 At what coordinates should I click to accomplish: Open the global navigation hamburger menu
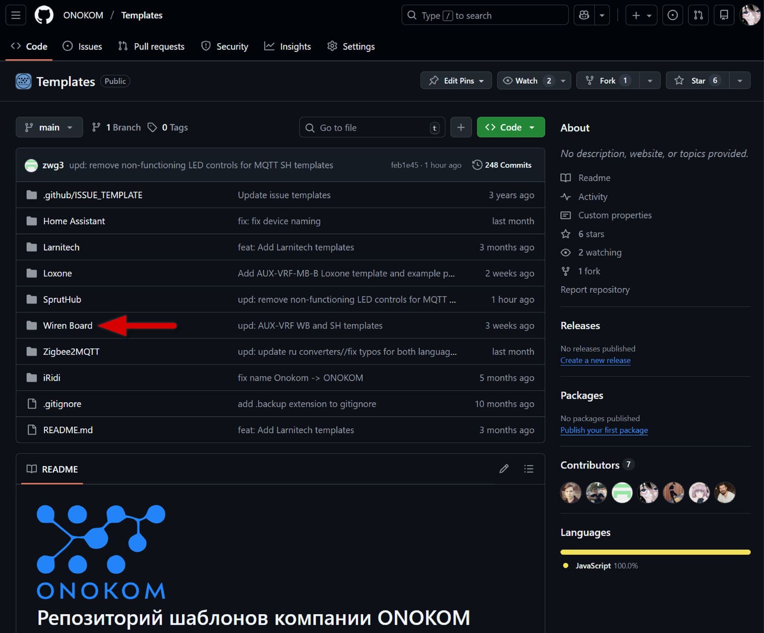(x=15, y=15)
